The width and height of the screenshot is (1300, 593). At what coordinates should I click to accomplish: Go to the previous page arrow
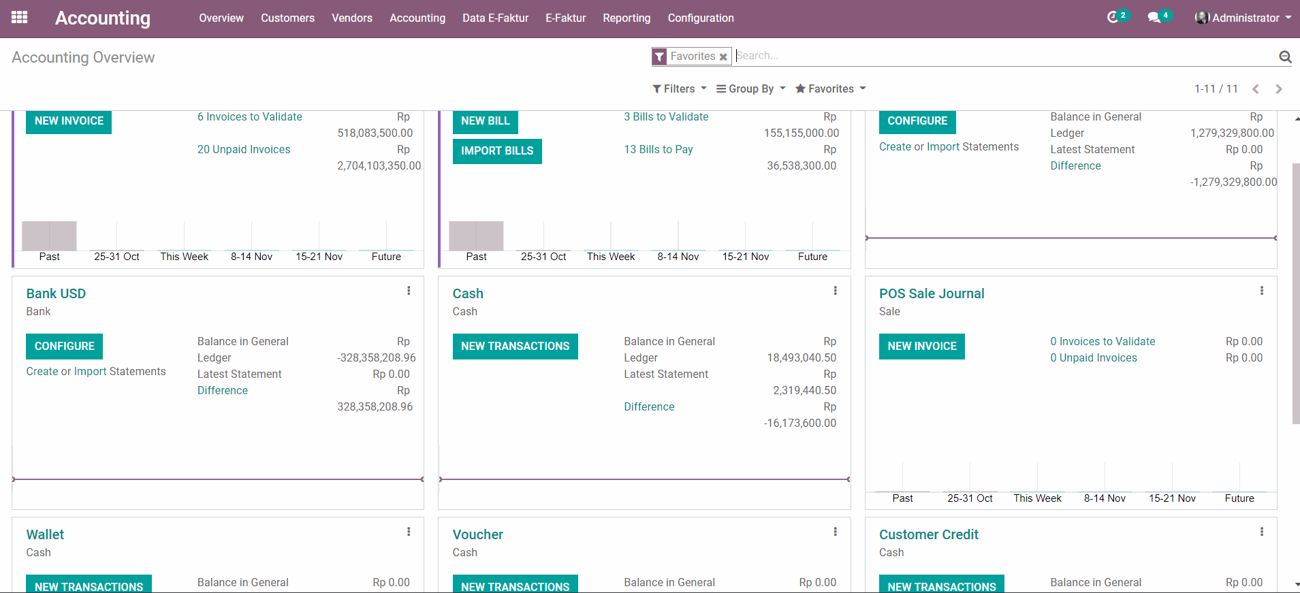1256,89
